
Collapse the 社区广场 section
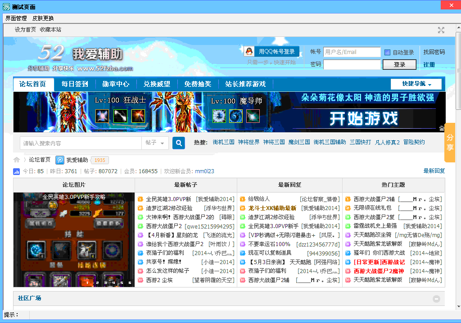click(436, 299)
